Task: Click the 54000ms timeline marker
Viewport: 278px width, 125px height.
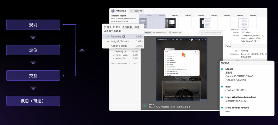Action: (x=253, y=16)
